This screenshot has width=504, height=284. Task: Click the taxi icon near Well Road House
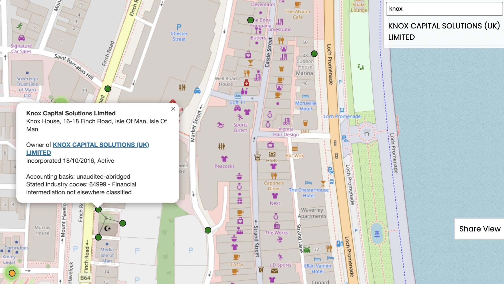pos(197,91)
